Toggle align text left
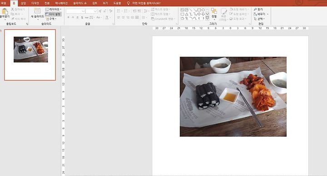327x176 pixels. point(119,18)
